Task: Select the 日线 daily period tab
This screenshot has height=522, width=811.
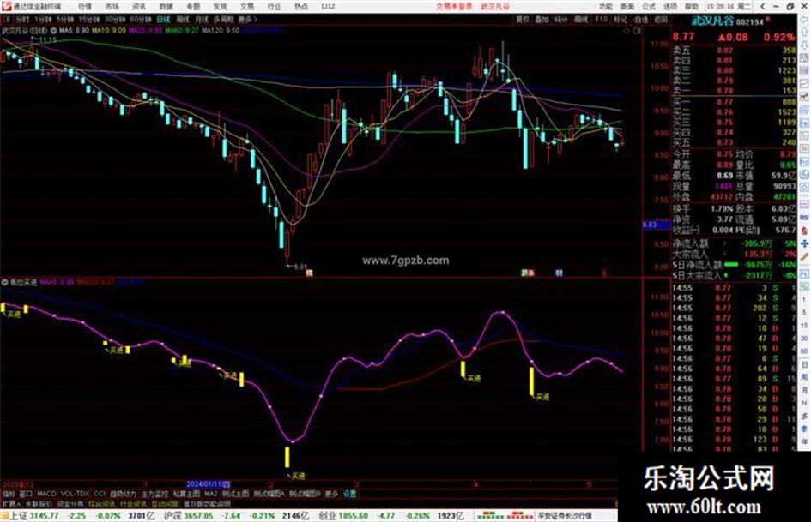Action: point(163,20)
